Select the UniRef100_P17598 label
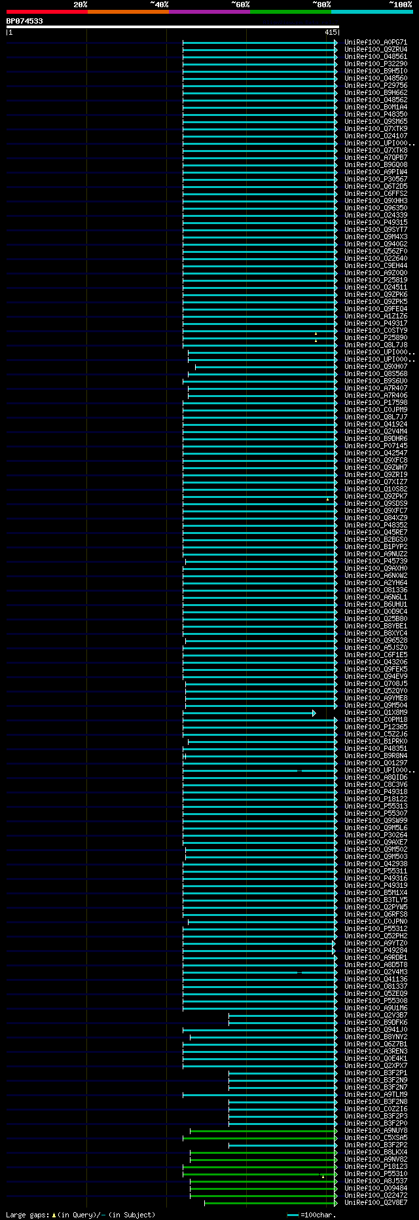419x1220 pixels. 376,403
